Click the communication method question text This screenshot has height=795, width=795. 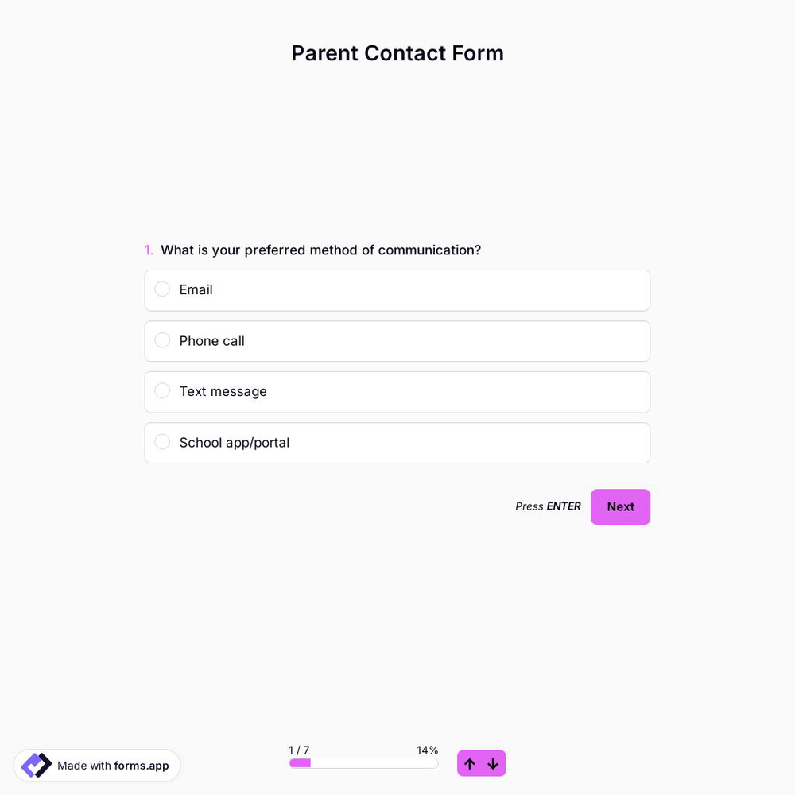[320, 250]
